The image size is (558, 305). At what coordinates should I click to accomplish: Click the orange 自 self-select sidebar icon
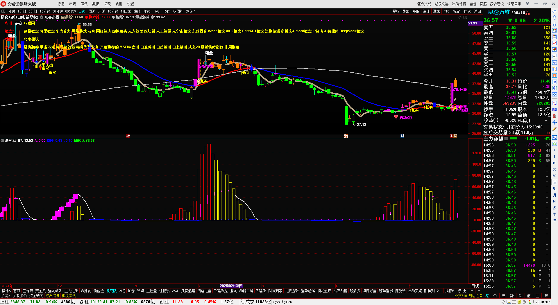[555, 75]
